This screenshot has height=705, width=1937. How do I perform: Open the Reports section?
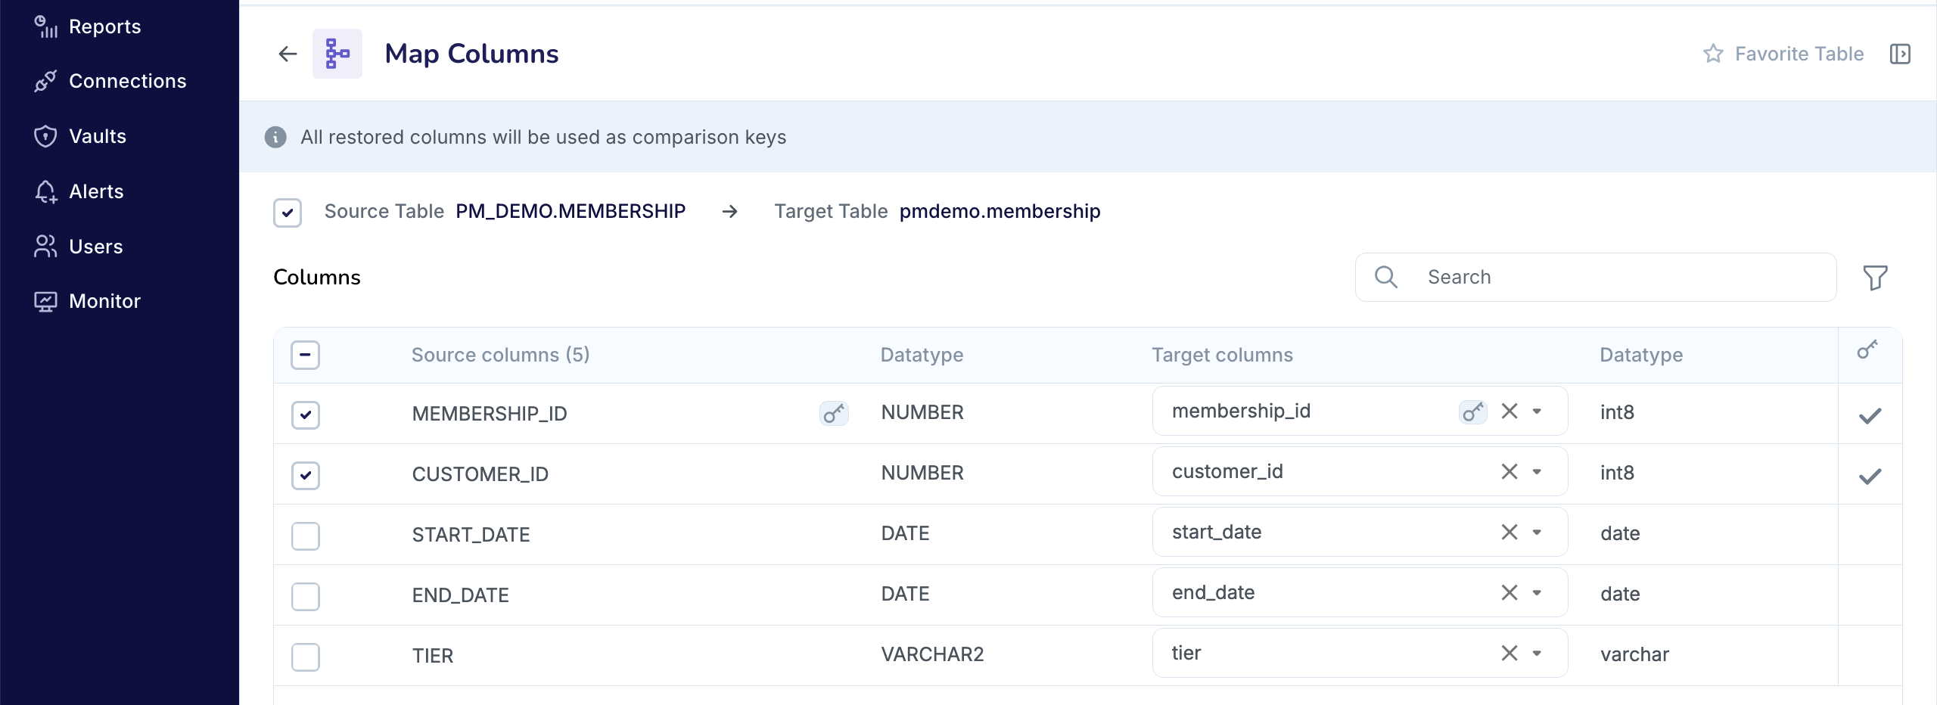pyautogui.click(x=104, y=26)
